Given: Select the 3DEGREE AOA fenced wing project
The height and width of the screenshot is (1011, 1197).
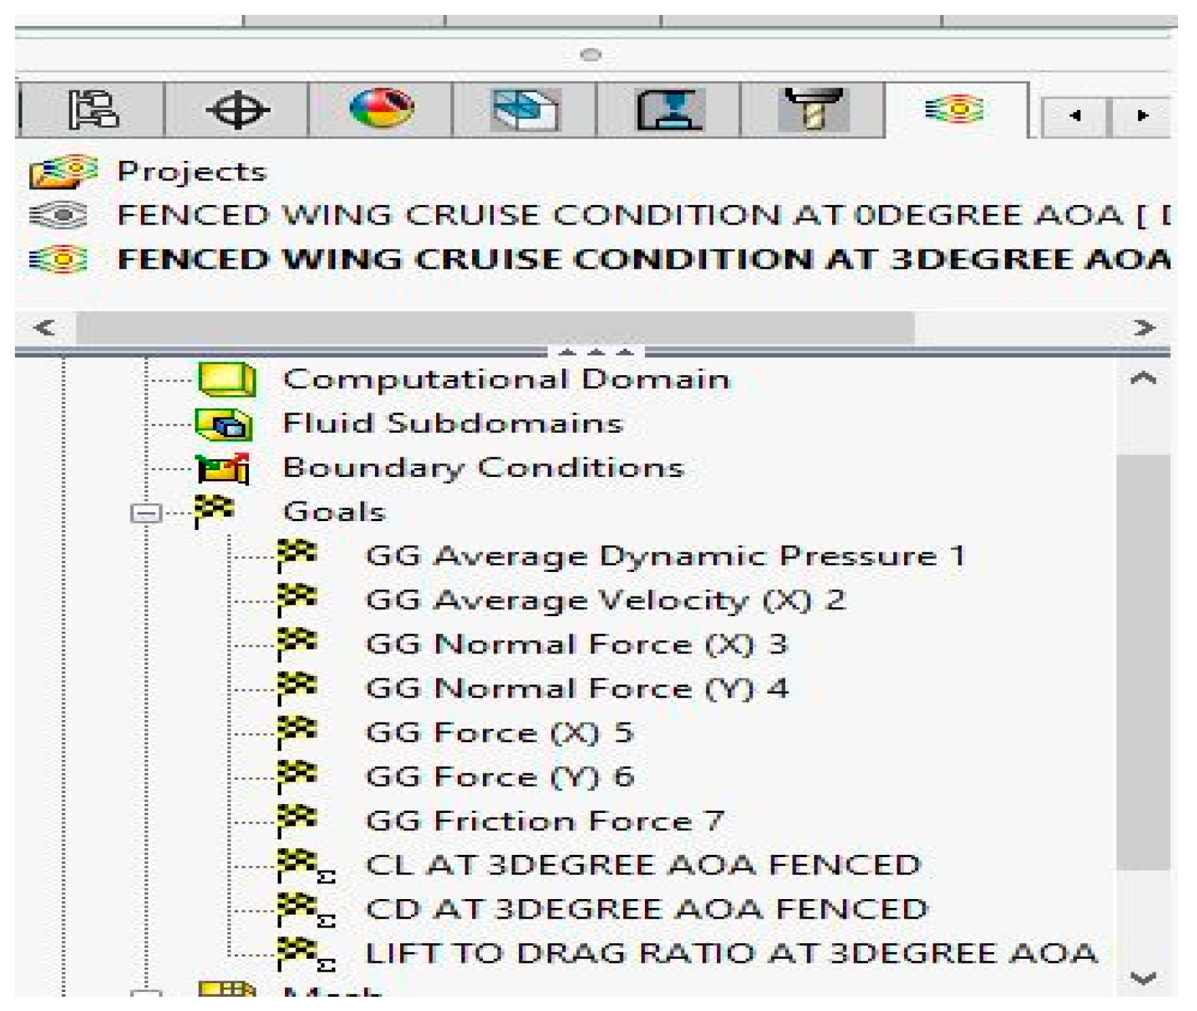Looking at the screenshot, I should click(x=610, y=260).
